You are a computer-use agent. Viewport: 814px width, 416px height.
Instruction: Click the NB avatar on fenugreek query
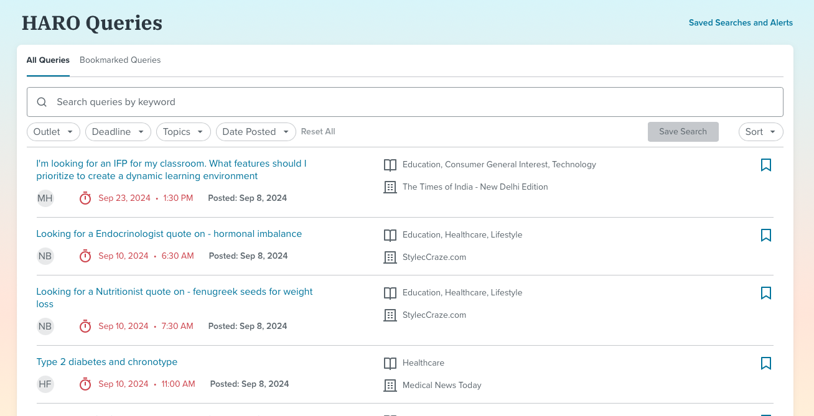click(45, 326)
